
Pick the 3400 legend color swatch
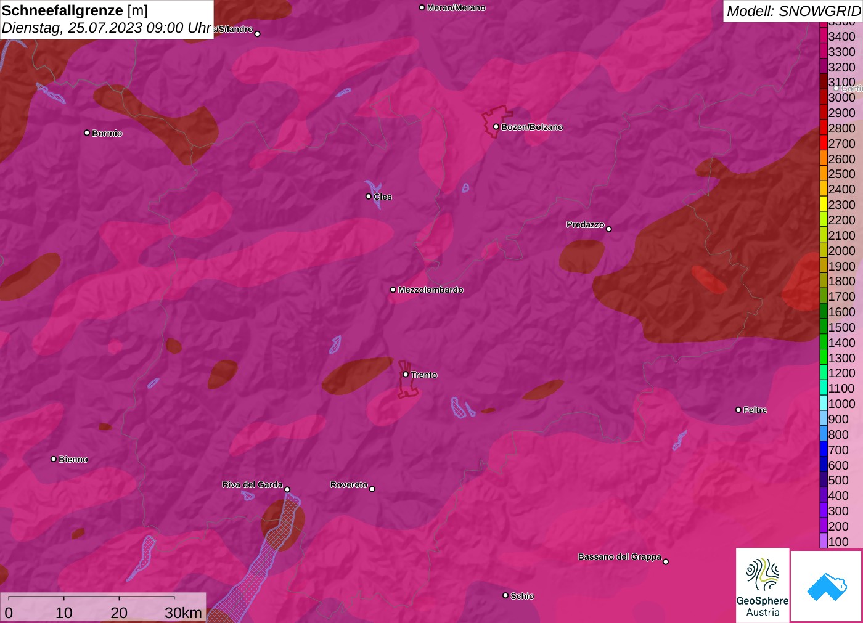coord(824,36)
